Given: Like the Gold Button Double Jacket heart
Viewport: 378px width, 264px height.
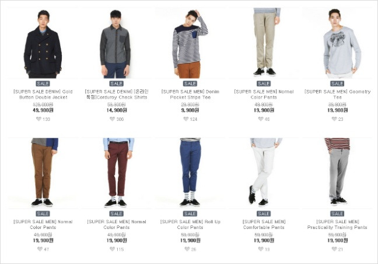Looking at the screenshot, I should pyautogui.click(x=38, y=119).
